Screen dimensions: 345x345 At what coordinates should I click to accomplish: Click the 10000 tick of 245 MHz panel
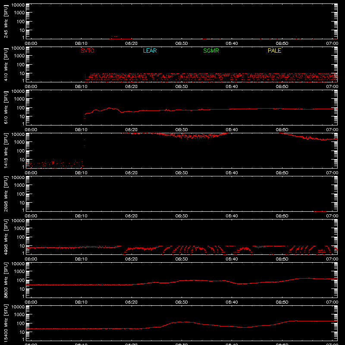tap(18, 5)
